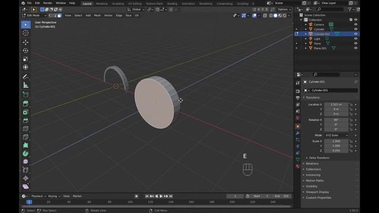This screenshot has width=379, height=213.
Task: Jump to the timeline end frame
Action: [171, 196]
